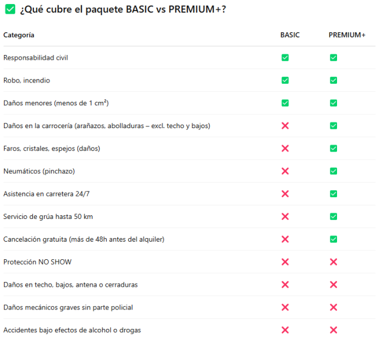
Task: Click BASIC red cross for Neumáticos (pinchazo)
Action: [x=285, y=171]
